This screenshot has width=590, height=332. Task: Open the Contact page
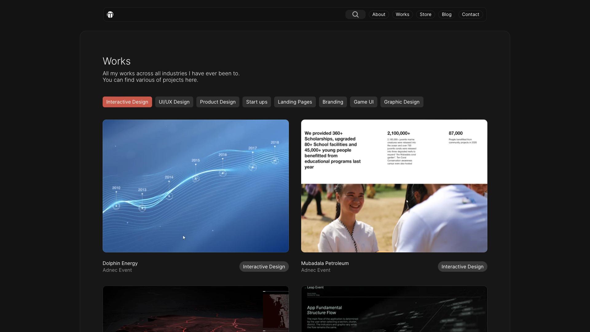click(470, 14)
